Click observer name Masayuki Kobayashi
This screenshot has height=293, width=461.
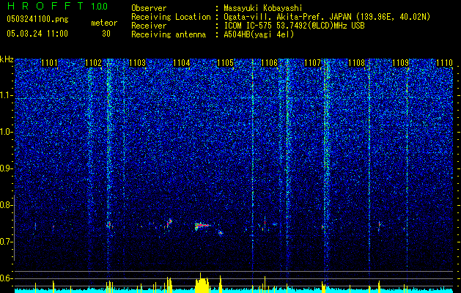[x=263, y=8]
